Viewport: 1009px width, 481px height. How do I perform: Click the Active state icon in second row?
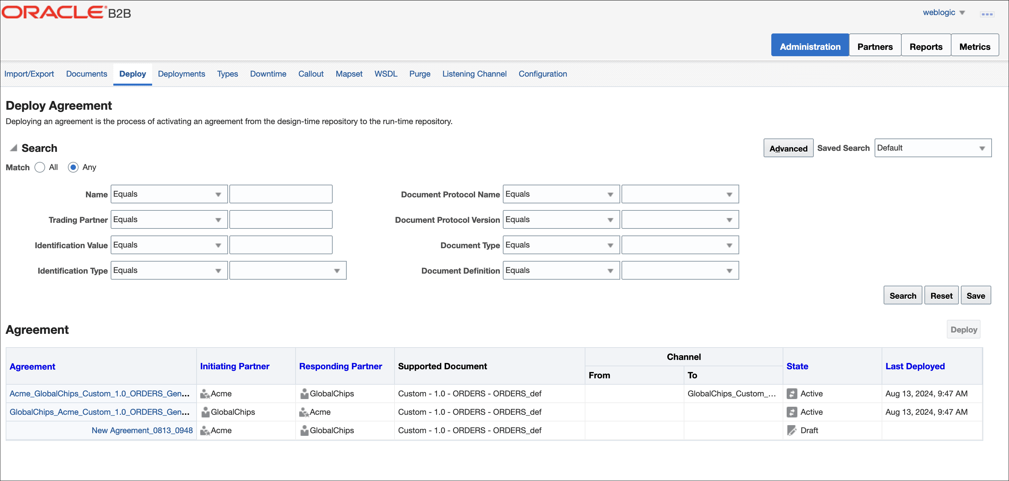(x=792, y=412)
